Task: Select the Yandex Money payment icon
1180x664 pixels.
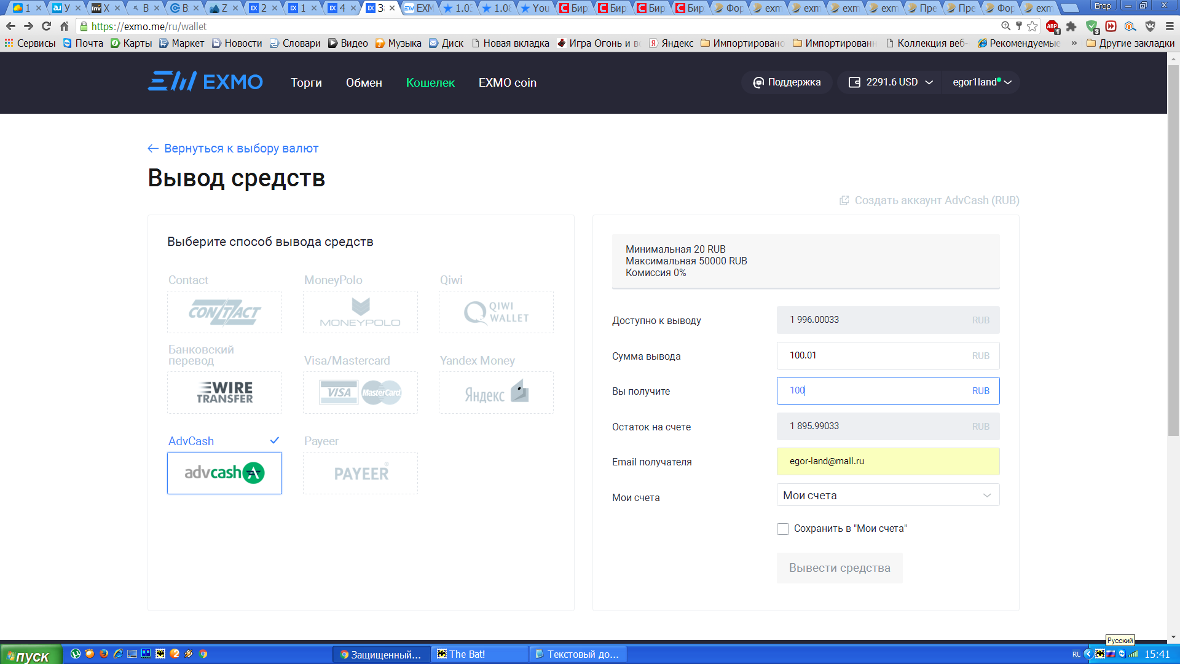Action: [x=496, y=392]
